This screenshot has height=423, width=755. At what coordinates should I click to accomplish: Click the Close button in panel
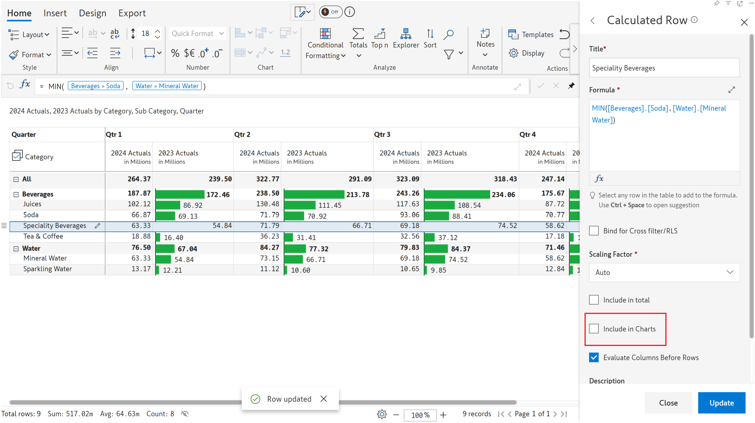pyautogui.click(x=668, y=402)
